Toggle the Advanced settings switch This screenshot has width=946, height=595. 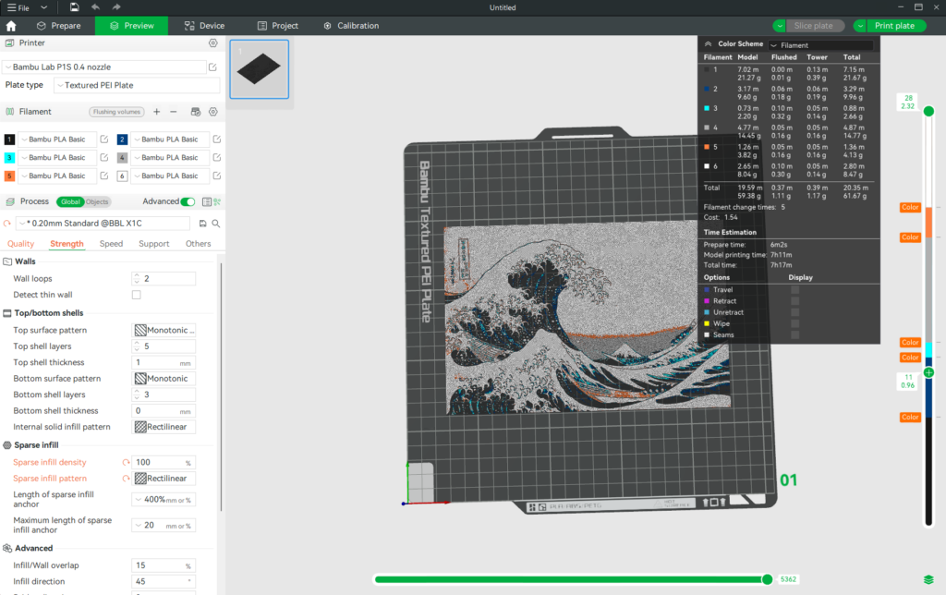click(x=188, y=201)
